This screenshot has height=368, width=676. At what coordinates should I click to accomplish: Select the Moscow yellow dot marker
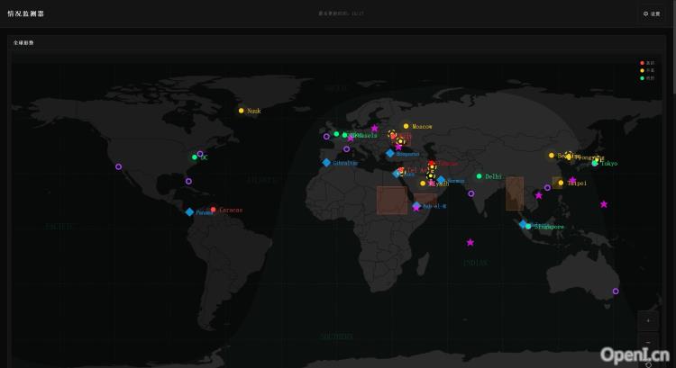pos(406,126)
